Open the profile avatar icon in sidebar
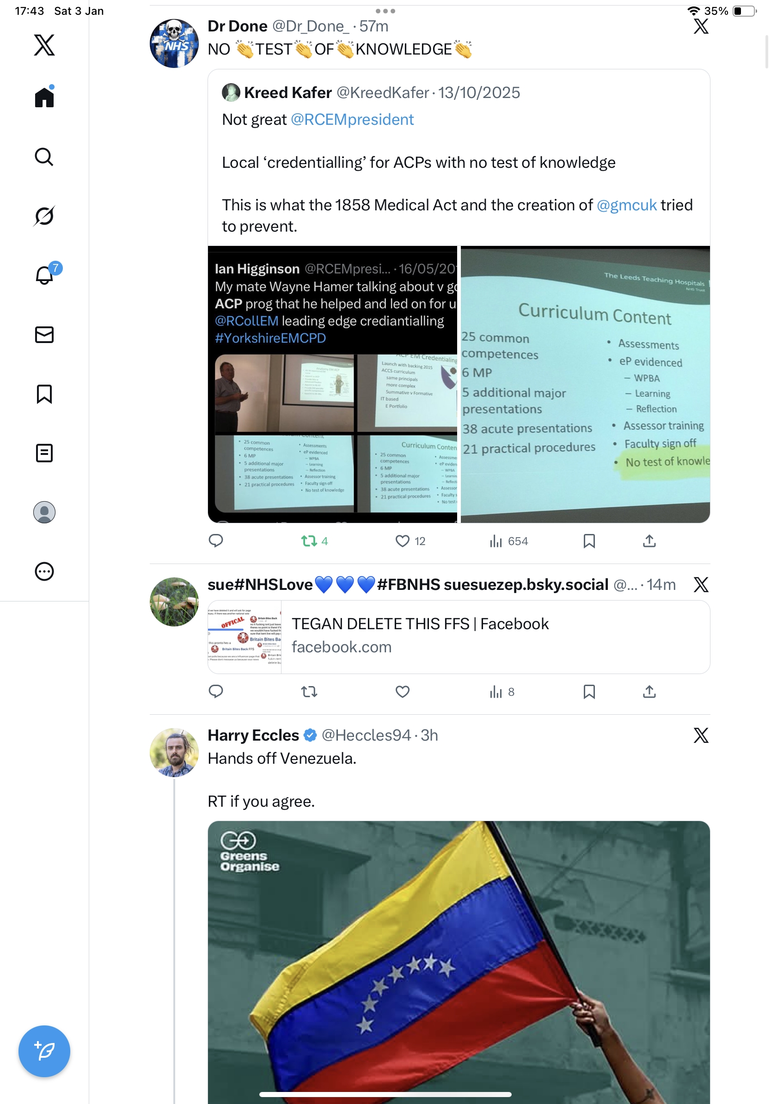Viewport: 771px width, 1104px height. [x=44, y=512]
